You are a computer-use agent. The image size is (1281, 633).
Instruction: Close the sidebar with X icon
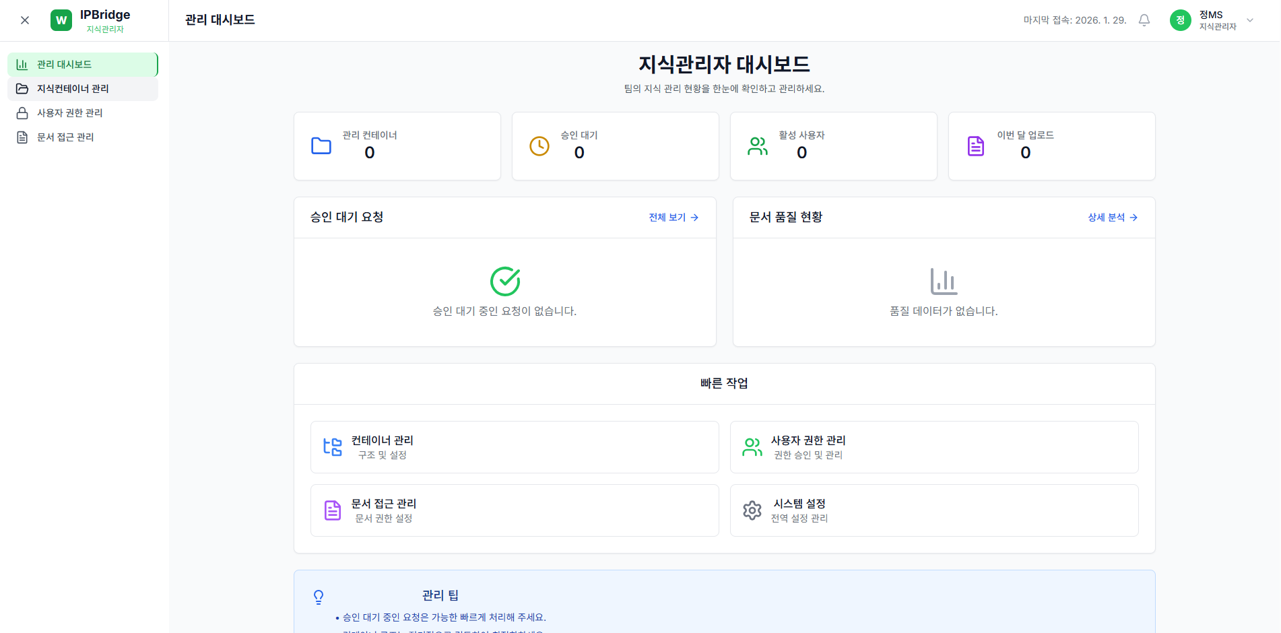[25, 20]
